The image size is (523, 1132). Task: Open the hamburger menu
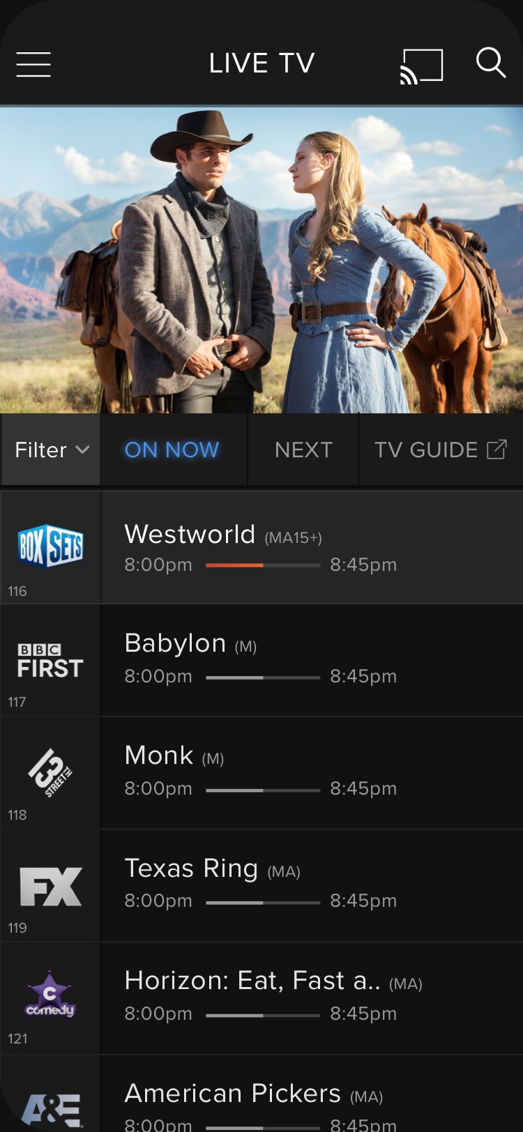(x=33, y=64)
